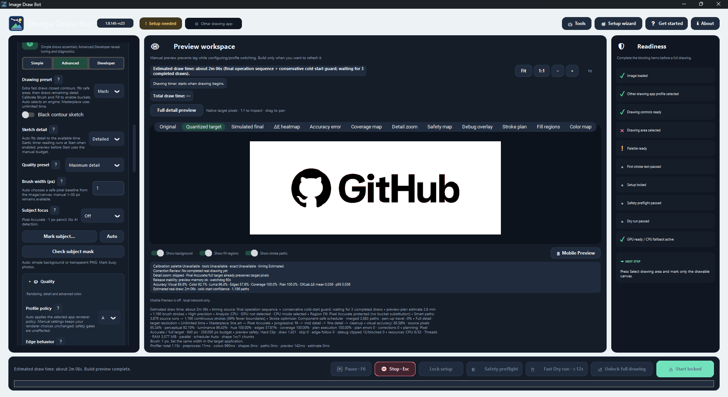Zoom out with the minus button
Image resolution: width=728 pixels, height=397 pixels.
pos(558,71)
